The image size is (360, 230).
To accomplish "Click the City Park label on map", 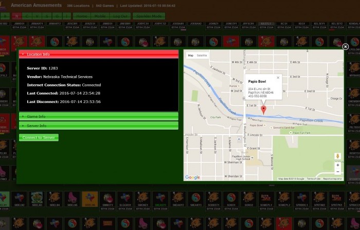I will pyautogui.click(x=215, y=117).
